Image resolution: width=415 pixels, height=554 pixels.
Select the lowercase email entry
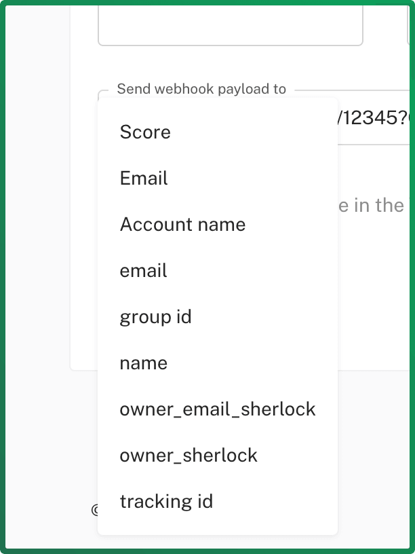pos(218,271)
